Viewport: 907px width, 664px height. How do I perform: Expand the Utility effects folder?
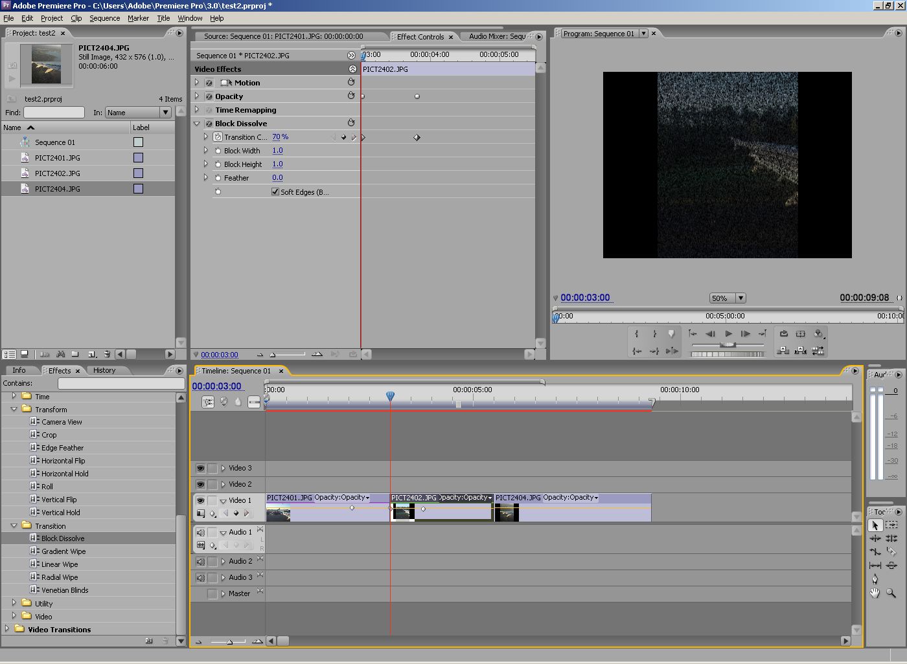pos(14,603)
